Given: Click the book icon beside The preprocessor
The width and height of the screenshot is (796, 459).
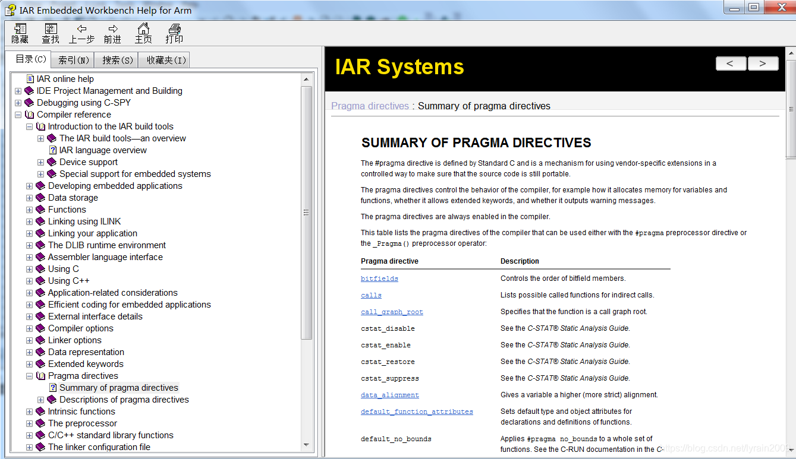Looking at the screenshot, I should tap(40, 423).
